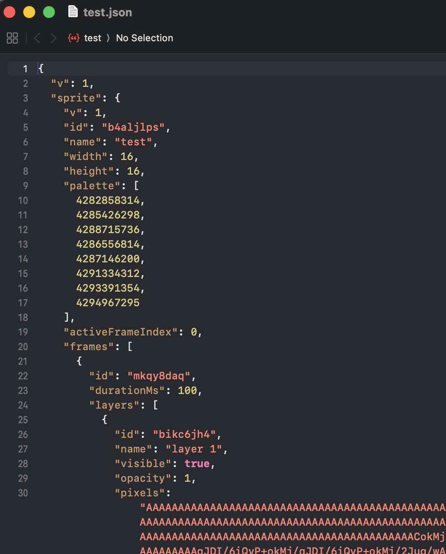This screenshot has height=554, width=446.
Task: Click the "activeFrameIndex" key
Action: [121, 332]
